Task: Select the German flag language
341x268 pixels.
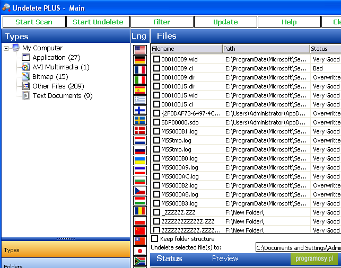Action: click(140, 60)
